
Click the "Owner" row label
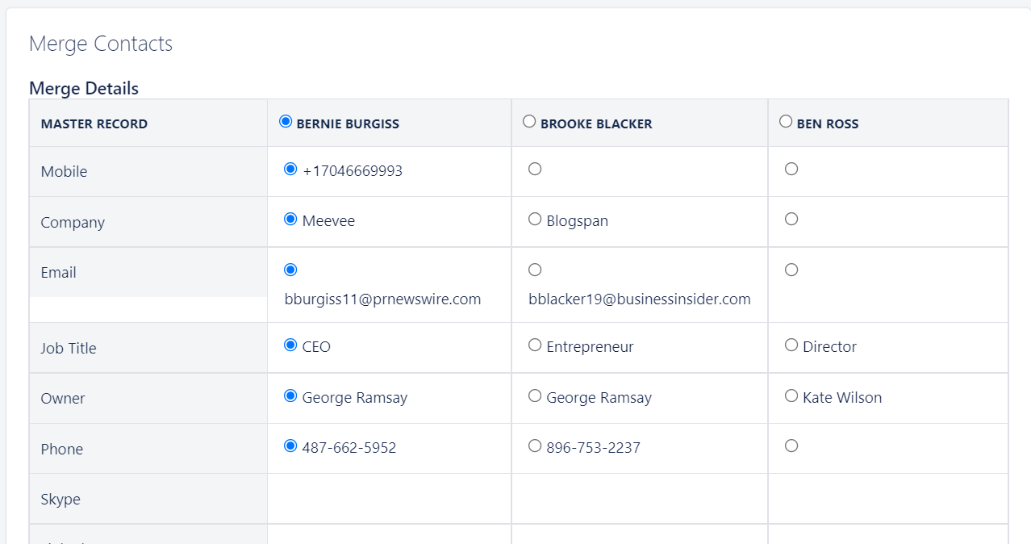pos(63,399)
